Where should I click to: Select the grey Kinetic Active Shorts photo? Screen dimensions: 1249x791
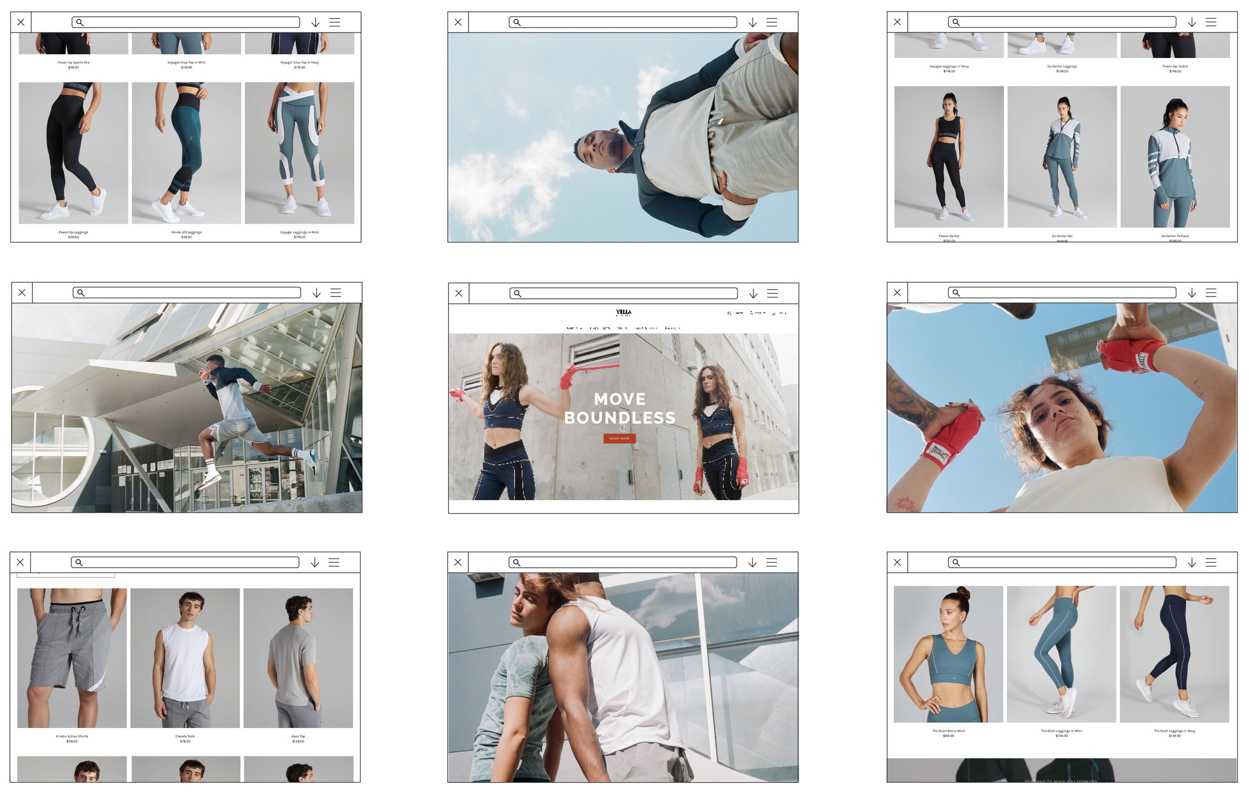(72, 658)
